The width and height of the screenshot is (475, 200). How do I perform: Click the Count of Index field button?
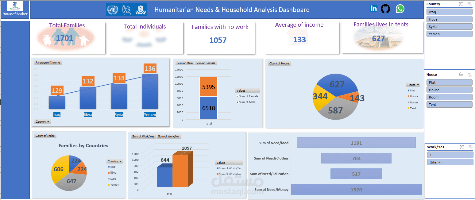click(x=45, y=136)
